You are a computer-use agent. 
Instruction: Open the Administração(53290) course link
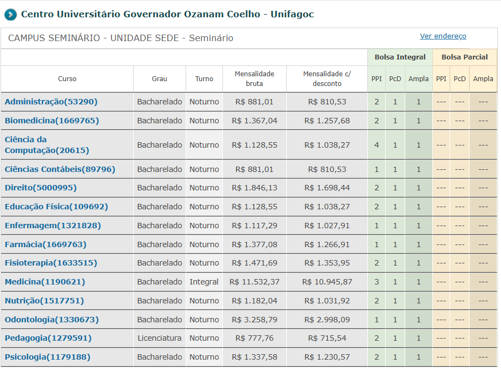coord(51,102)
